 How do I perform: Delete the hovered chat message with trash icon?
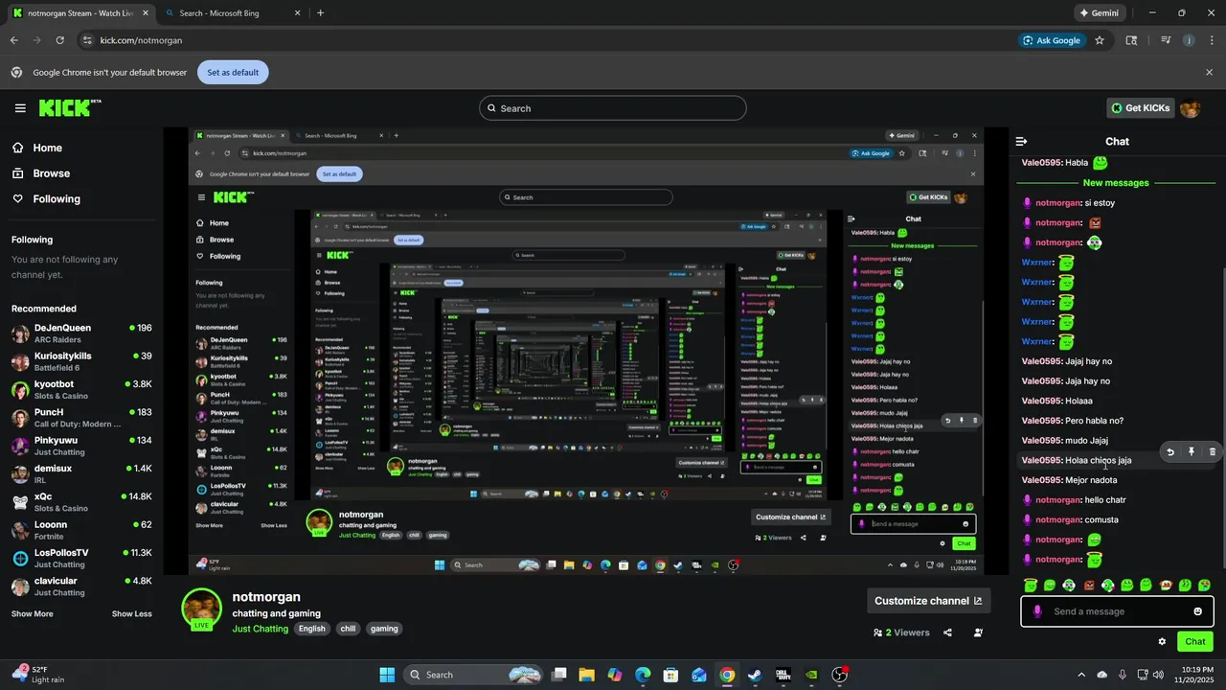click(x=1212, y=451)
